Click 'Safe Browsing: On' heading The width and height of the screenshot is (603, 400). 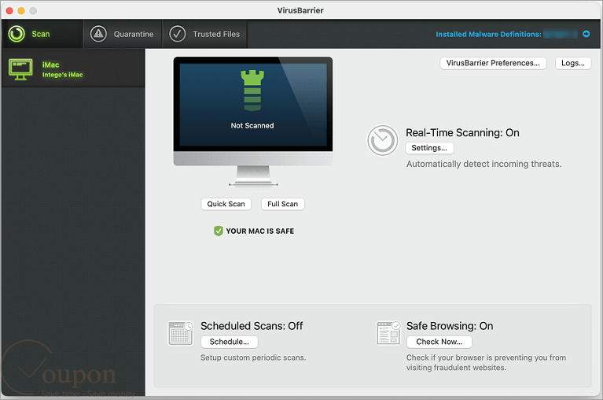click(x=450, y=326)
